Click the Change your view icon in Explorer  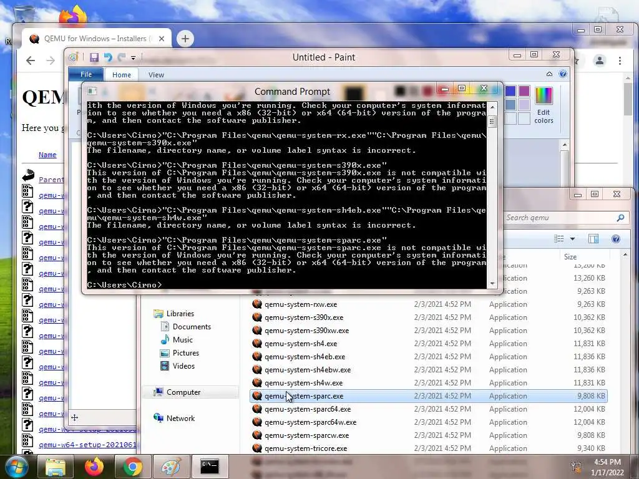coord(559,239)
